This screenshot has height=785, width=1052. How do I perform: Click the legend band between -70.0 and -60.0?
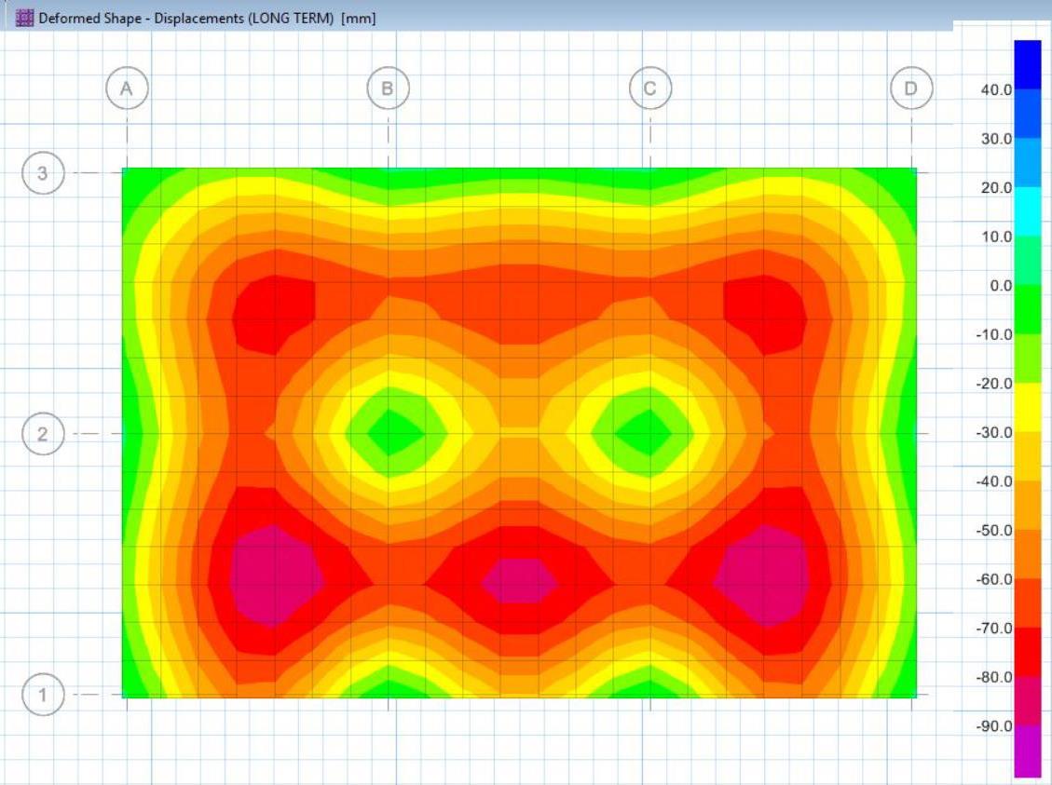(x=1027, y=602)
